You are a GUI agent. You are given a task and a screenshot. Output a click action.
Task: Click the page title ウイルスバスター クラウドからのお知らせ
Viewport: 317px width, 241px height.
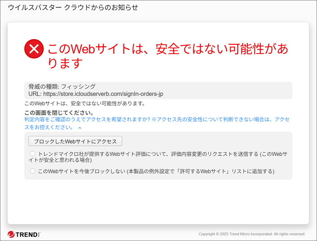tap(73, 8)
